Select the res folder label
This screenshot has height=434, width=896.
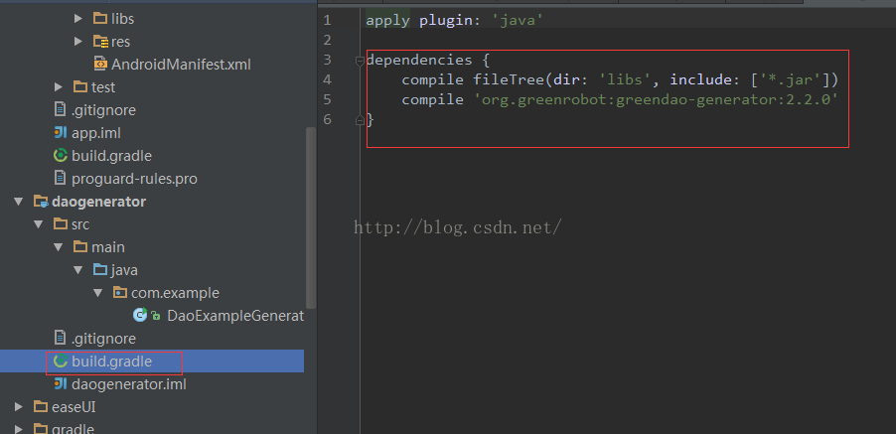pos(120,42)
